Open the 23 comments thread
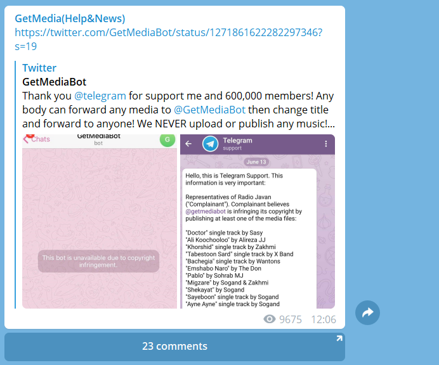The image size is (439, 365). [174, 347]
